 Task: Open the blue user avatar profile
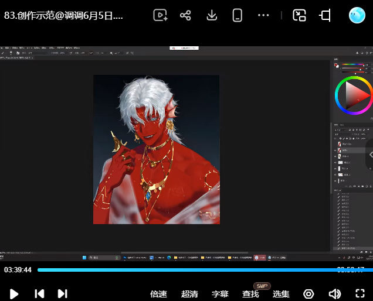pyautogui.click(x=357, y=15)
